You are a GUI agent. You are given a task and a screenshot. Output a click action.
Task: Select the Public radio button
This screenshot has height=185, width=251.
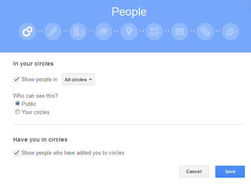coord(18,103)
